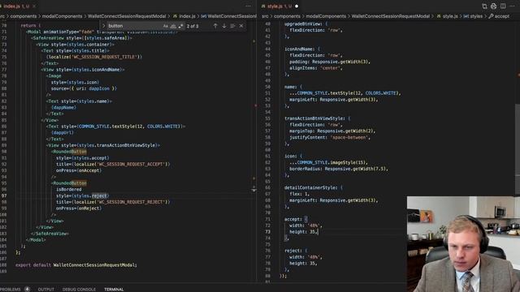This screenshot has width=520, height=292.
Task: Click line number 73 in right gutter
Action: 267,232
